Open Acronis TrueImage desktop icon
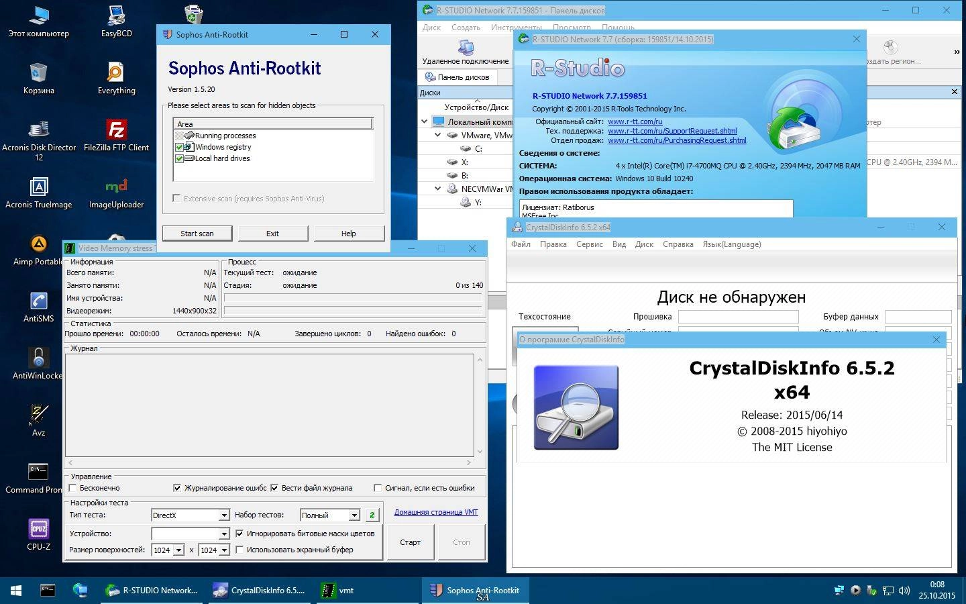The width and height of the screenshot is (966, 604). pos(39,192)
